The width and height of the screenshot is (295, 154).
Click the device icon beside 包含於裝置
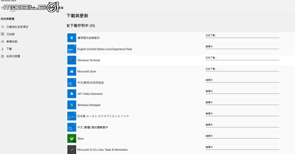2,56
